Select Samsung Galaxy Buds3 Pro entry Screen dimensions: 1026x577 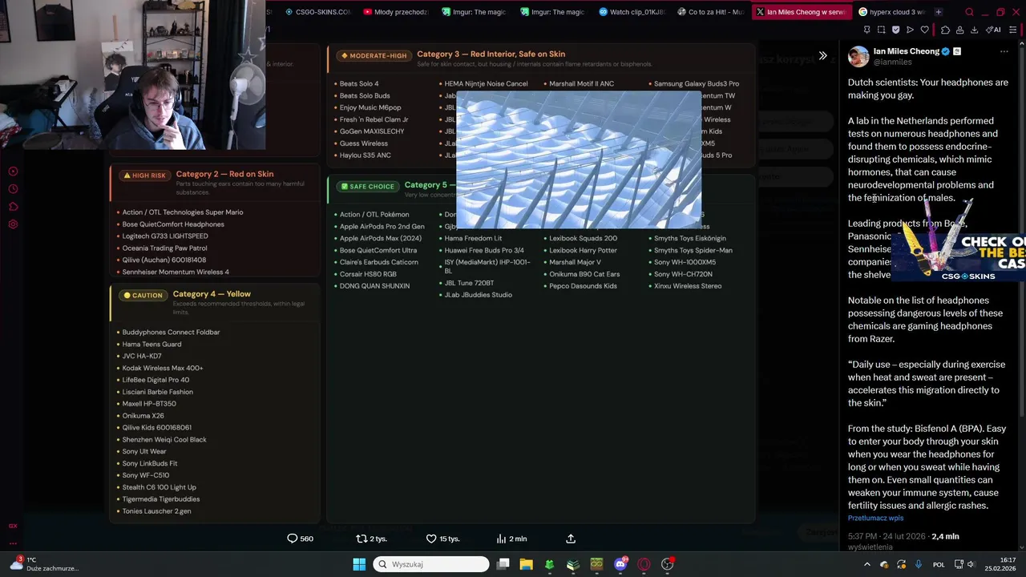point(697,84)
